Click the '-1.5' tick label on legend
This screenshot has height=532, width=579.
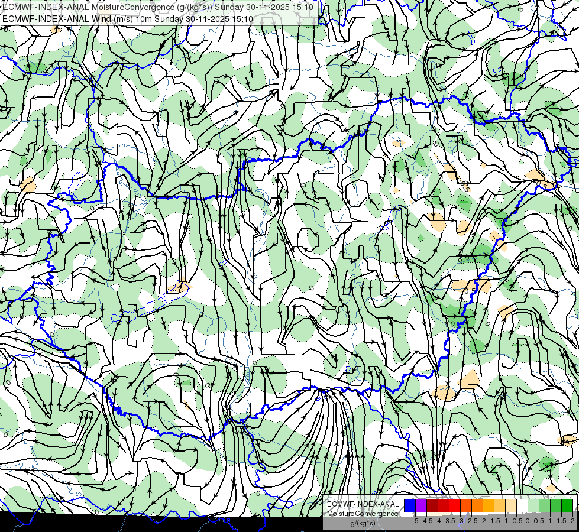tap(494, 521)
